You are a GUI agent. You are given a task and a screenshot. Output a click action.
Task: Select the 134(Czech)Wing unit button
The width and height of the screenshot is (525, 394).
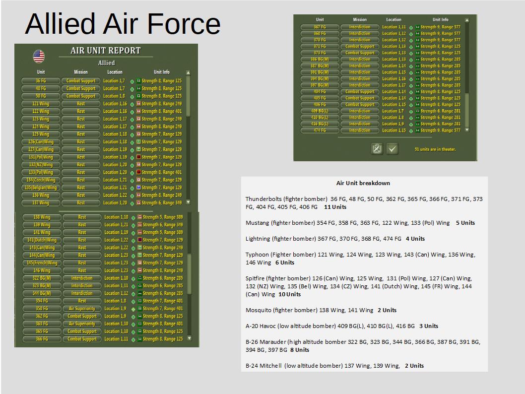[x=41, y=180]
